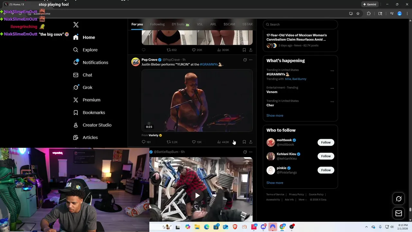Open Chat from the sidebar
This screenshot has width=412, height=232.
tap(82, 75)
